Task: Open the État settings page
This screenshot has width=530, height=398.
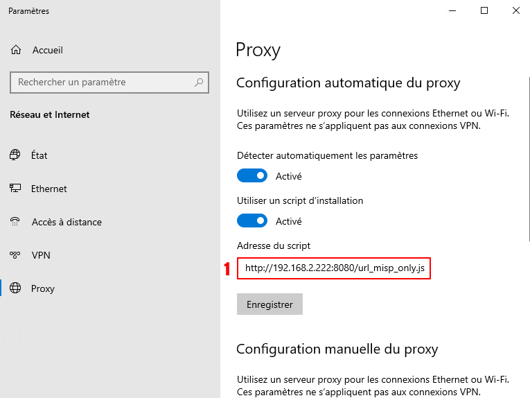Action: (39, 155)
